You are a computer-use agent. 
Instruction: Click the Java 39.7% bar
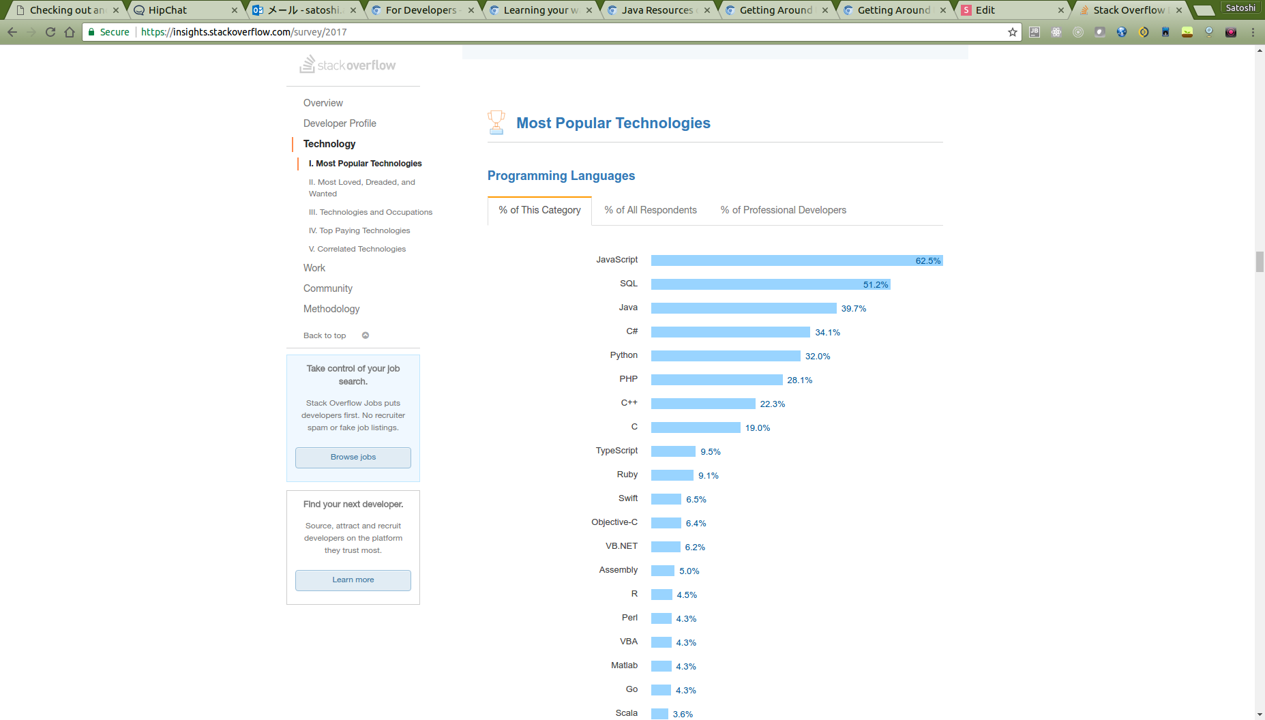(744, 308)
